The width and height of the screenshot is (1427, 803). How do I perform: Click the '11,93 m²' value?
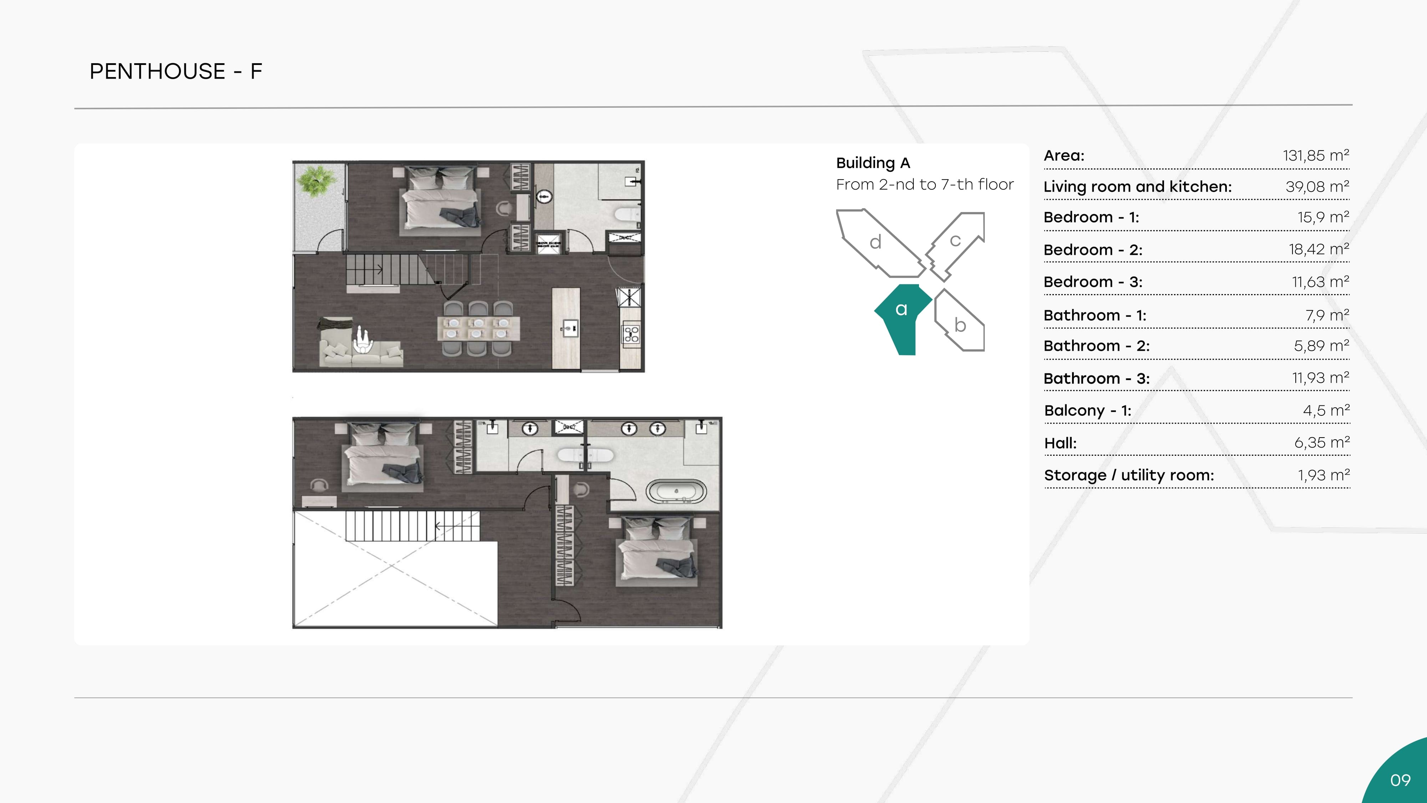point(1321,378)
